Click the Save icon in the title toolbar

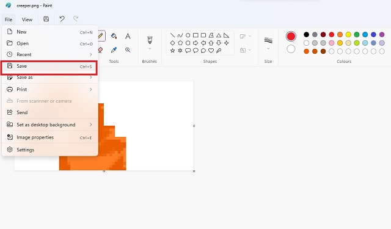(x=46, y=19)
